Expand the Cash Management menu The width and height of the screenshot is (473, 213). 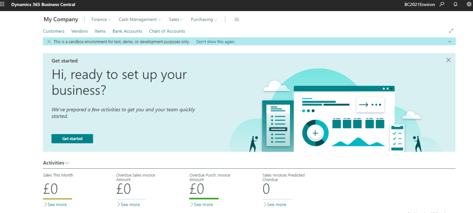click(x=139, y=19)
